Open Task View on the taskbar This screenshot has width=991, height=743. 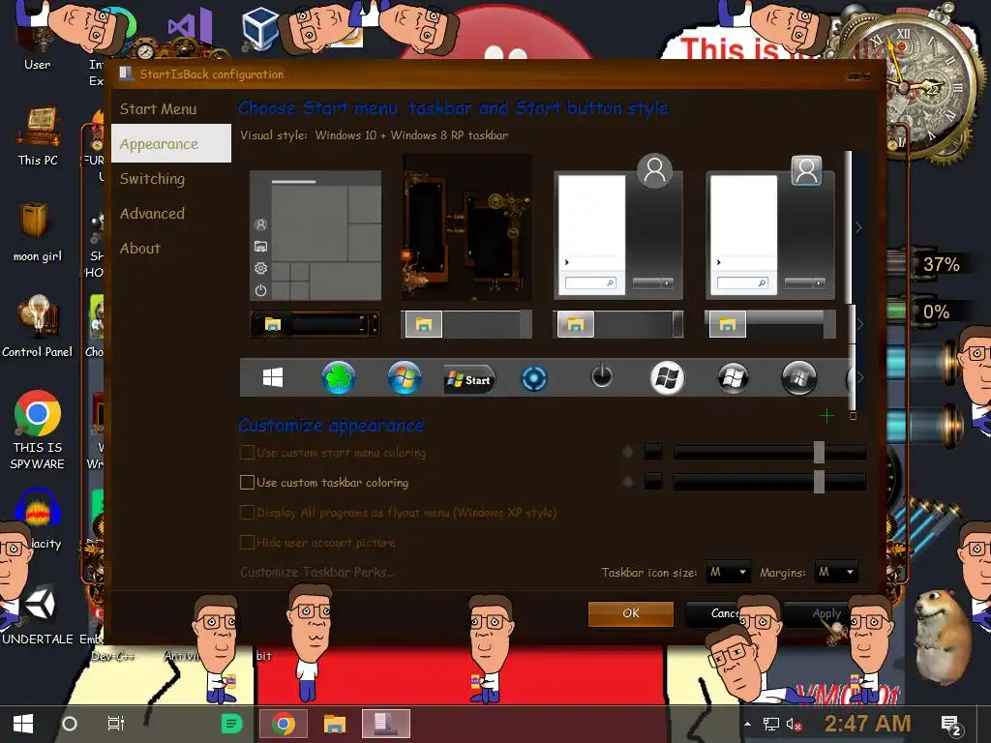116,724
